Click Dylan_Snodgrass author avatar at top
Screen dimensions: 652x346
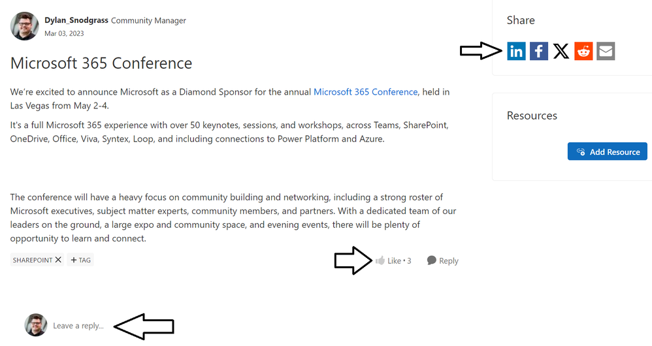coord(24,25)
